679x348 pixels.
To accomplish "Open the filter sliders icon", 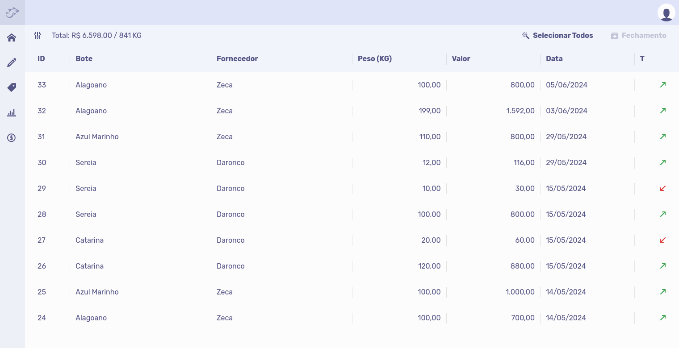I will pyautogui.click(x=38, y=36).
